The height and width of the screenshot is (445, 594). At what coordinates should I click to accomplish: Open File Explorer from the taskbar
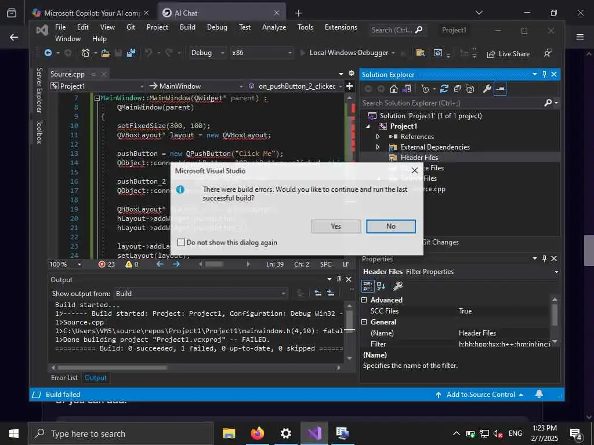click(229, 433)
